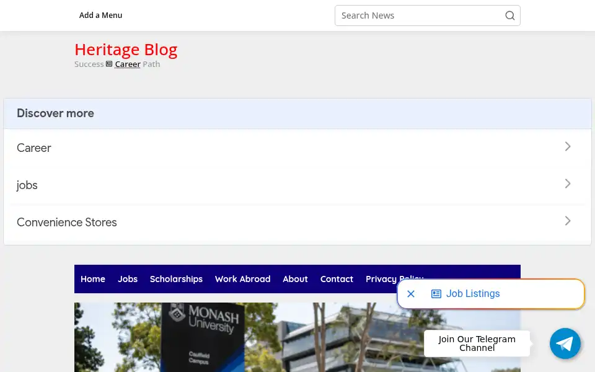Expand the jobs row chevron

[568, 184]
